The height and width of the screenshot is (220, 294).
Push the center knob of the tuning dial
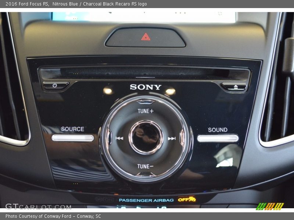point(146,137)
